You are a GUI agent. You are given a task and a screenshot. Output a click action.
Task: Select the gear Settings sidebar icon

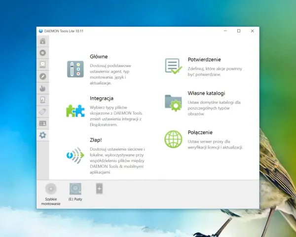point(42,135)
